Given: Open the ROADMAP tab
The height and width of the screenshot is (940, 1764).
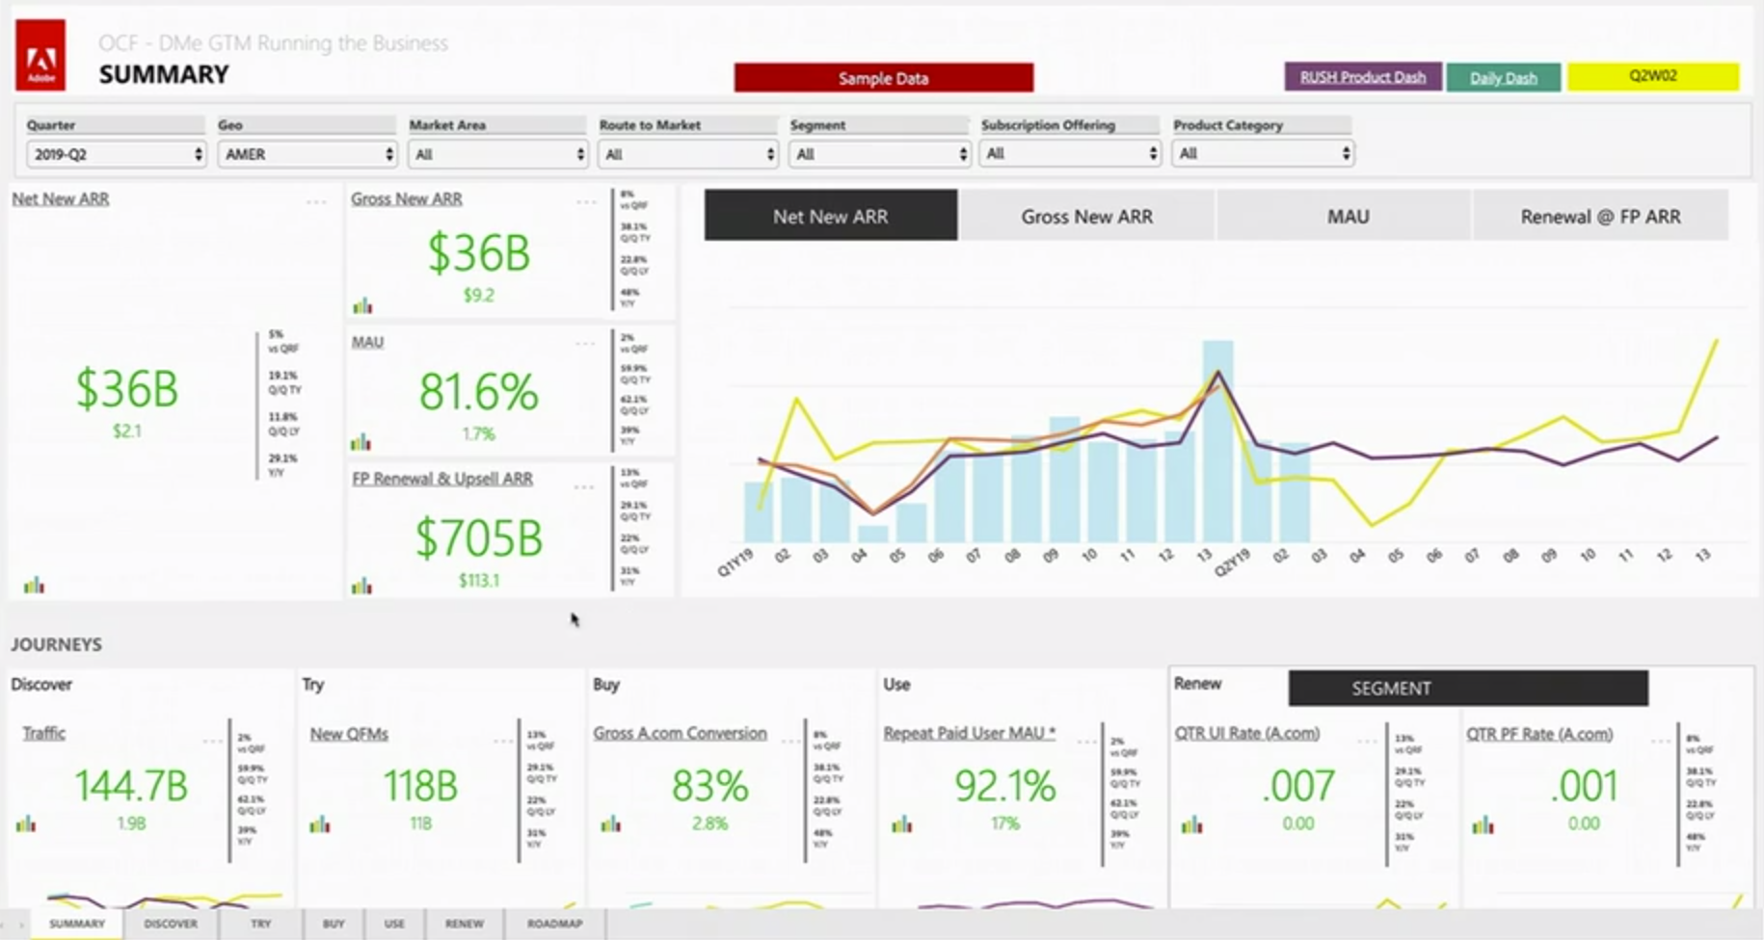Looking at the screenshot, I should coord(554,923).
